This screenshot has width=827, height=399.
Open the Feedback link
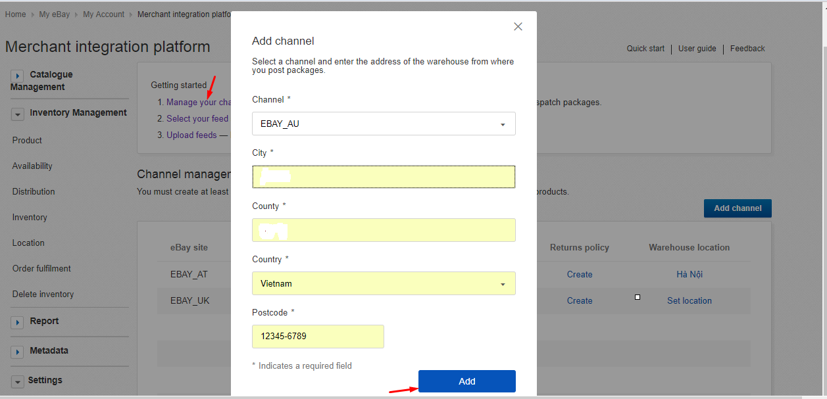(747, 49)
